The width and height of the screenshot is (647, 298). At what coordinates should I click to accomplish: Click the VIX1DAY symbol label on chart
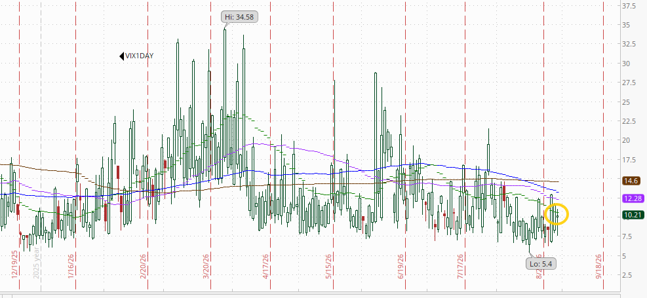tap(140, 56)
